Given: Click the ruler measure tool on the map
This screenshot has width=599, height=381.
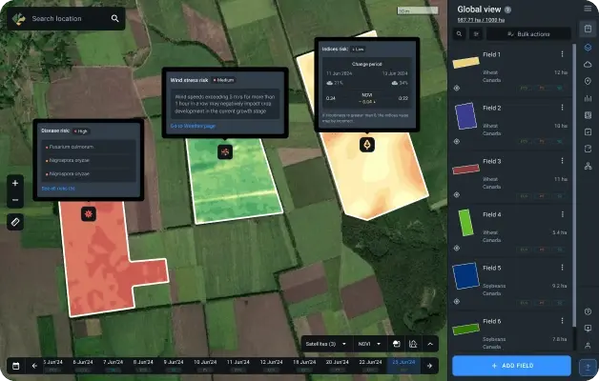Looking at the screenshot, I should pos(15,222).
